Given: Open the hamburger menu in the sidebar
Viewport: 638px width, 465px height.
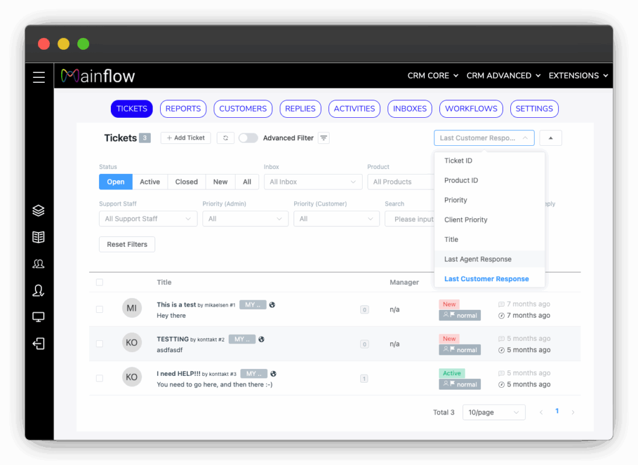Looking at the screenshot, I should click(x=39, y=77).
